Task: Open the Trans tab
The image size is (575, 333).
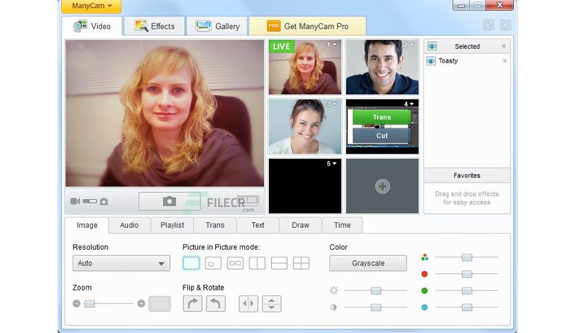Action: [x=215, y=225]
